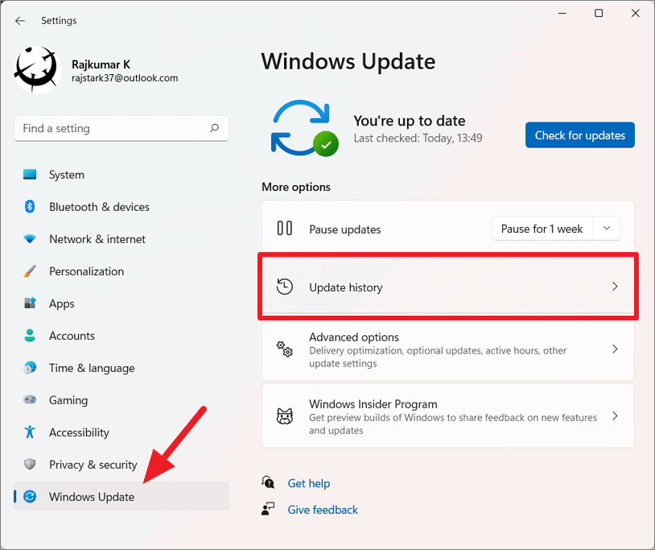Image resolution: width=655 pixels, height=550 pixels.
Task: Click the search magnifier icon
Action: click(x=214, y=128)
